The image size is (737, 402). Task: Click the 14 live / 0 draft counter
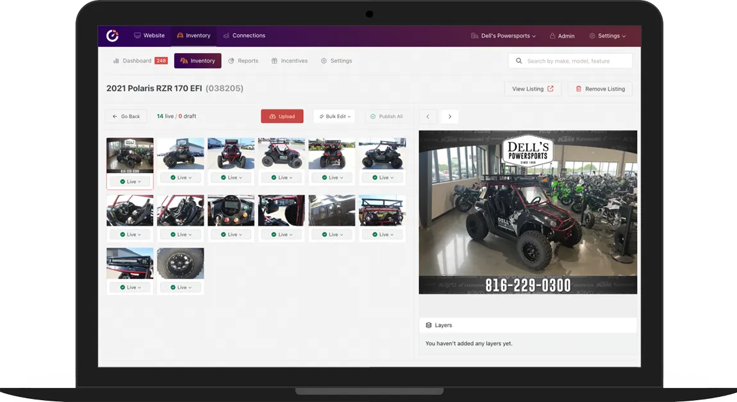coord(176,116)
